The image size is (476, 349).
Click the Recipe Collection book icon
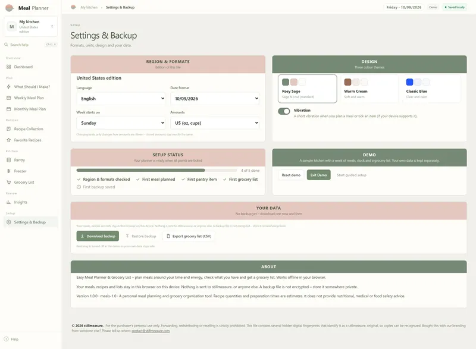[8, 129]
